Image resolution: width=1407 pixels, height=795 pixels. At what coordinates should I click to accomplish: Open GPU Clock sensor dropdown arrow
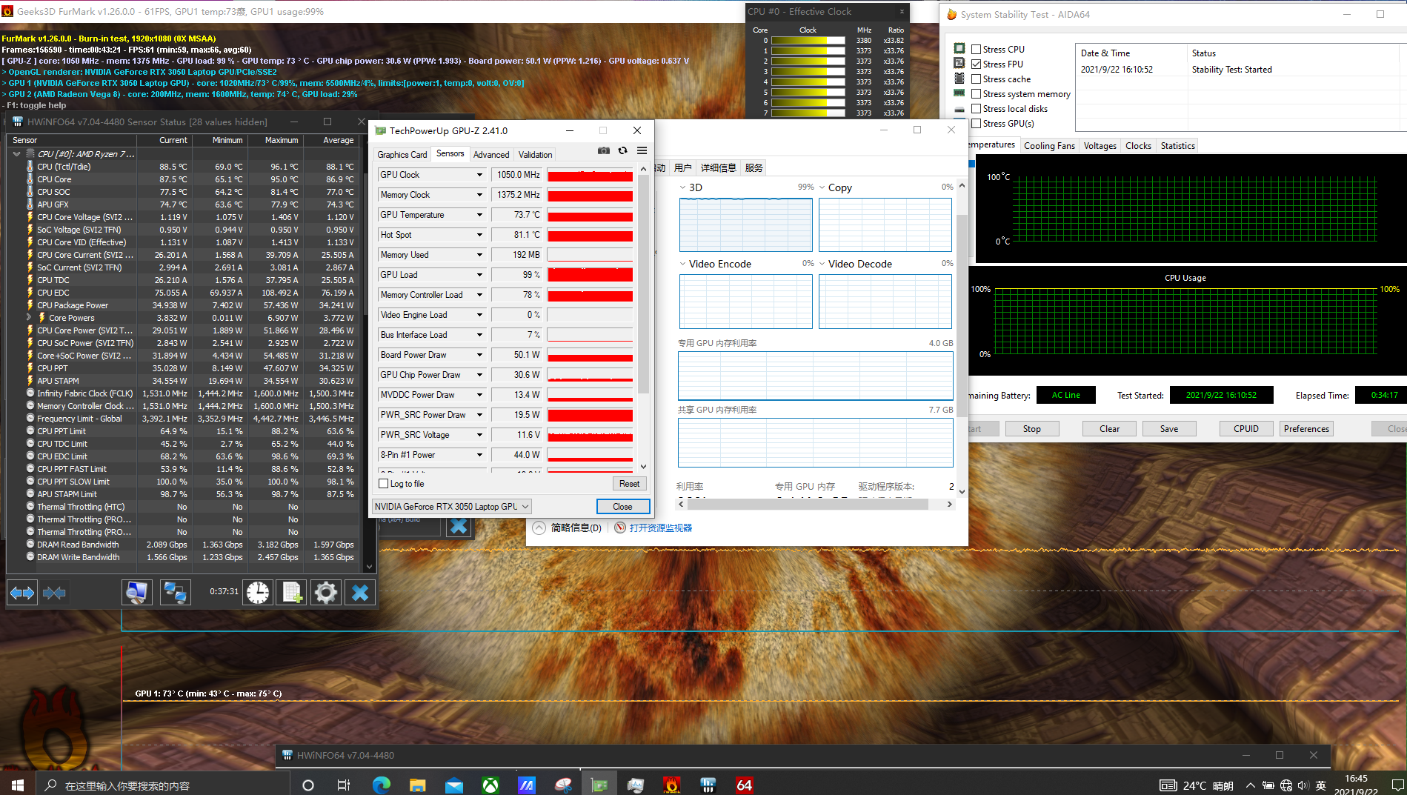[x=479, y=175]
